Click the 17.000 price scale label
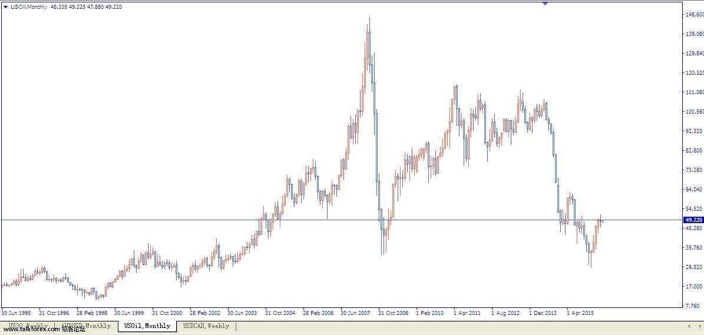 pyautogui.click(x=694, y=287)
